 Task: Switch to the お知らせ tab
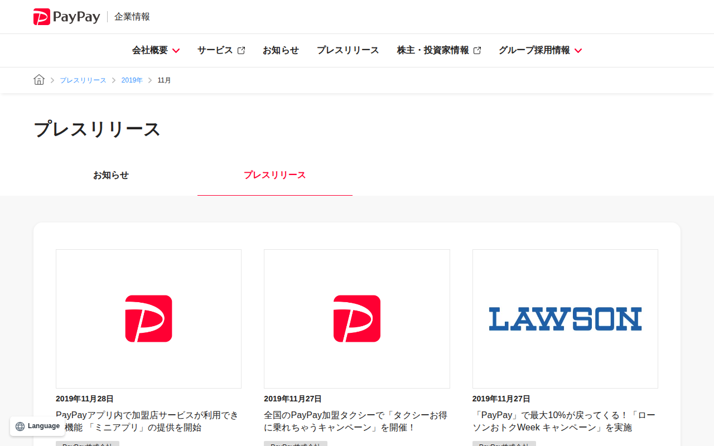(111, 175)
